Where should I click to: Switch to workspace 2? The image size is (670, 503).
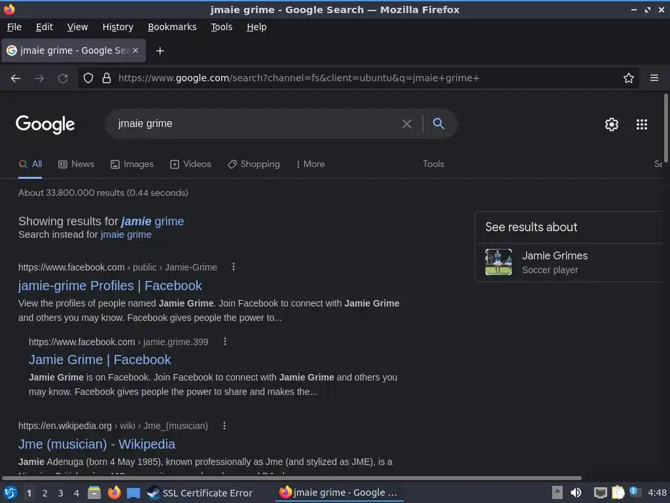45,493
